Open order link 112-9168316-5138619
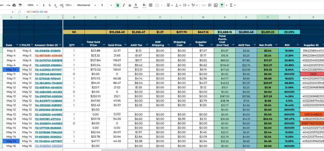The width and height of the screenshot is (324, 151). (48, 51)
